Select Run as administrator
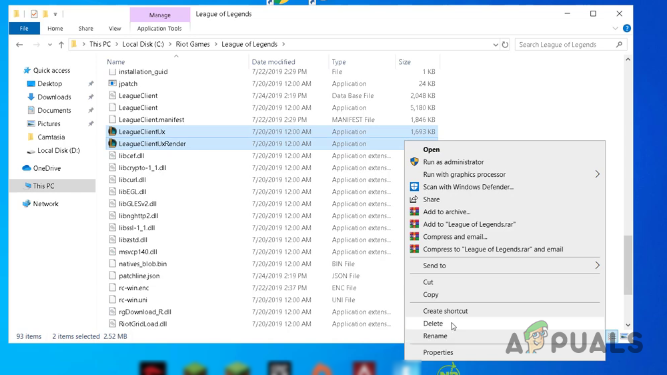Image resolution: width=667 pixels, height=375 pixels. 453,162
